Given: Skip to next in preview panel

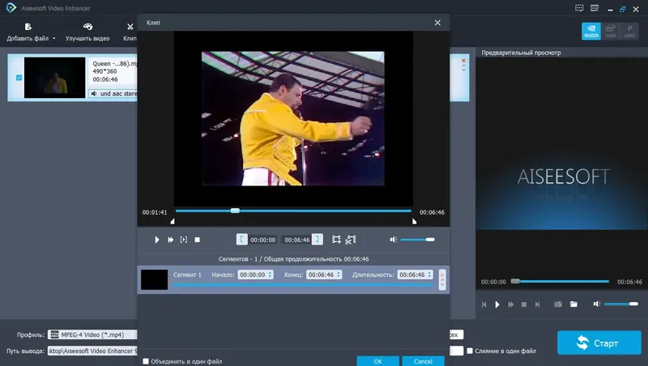Looking at the screenshot, I should click(x=537, y=304).
